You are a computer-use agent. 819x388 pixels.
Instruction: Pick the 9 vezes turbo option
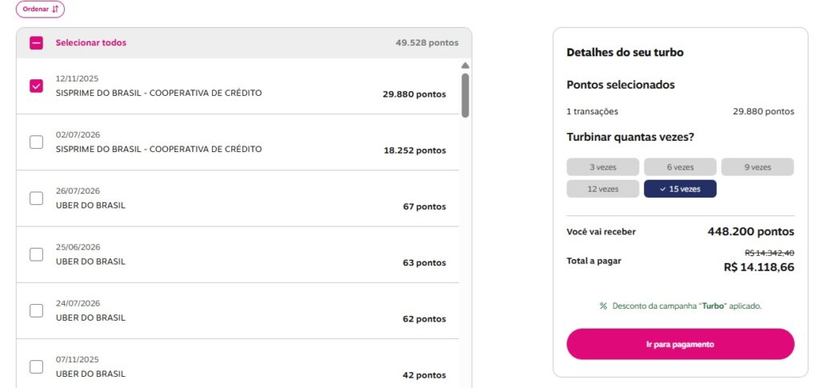pos(757,167)
